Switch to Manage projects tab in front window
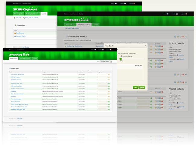This screenshot has width=196, height=156. [26, 58]
